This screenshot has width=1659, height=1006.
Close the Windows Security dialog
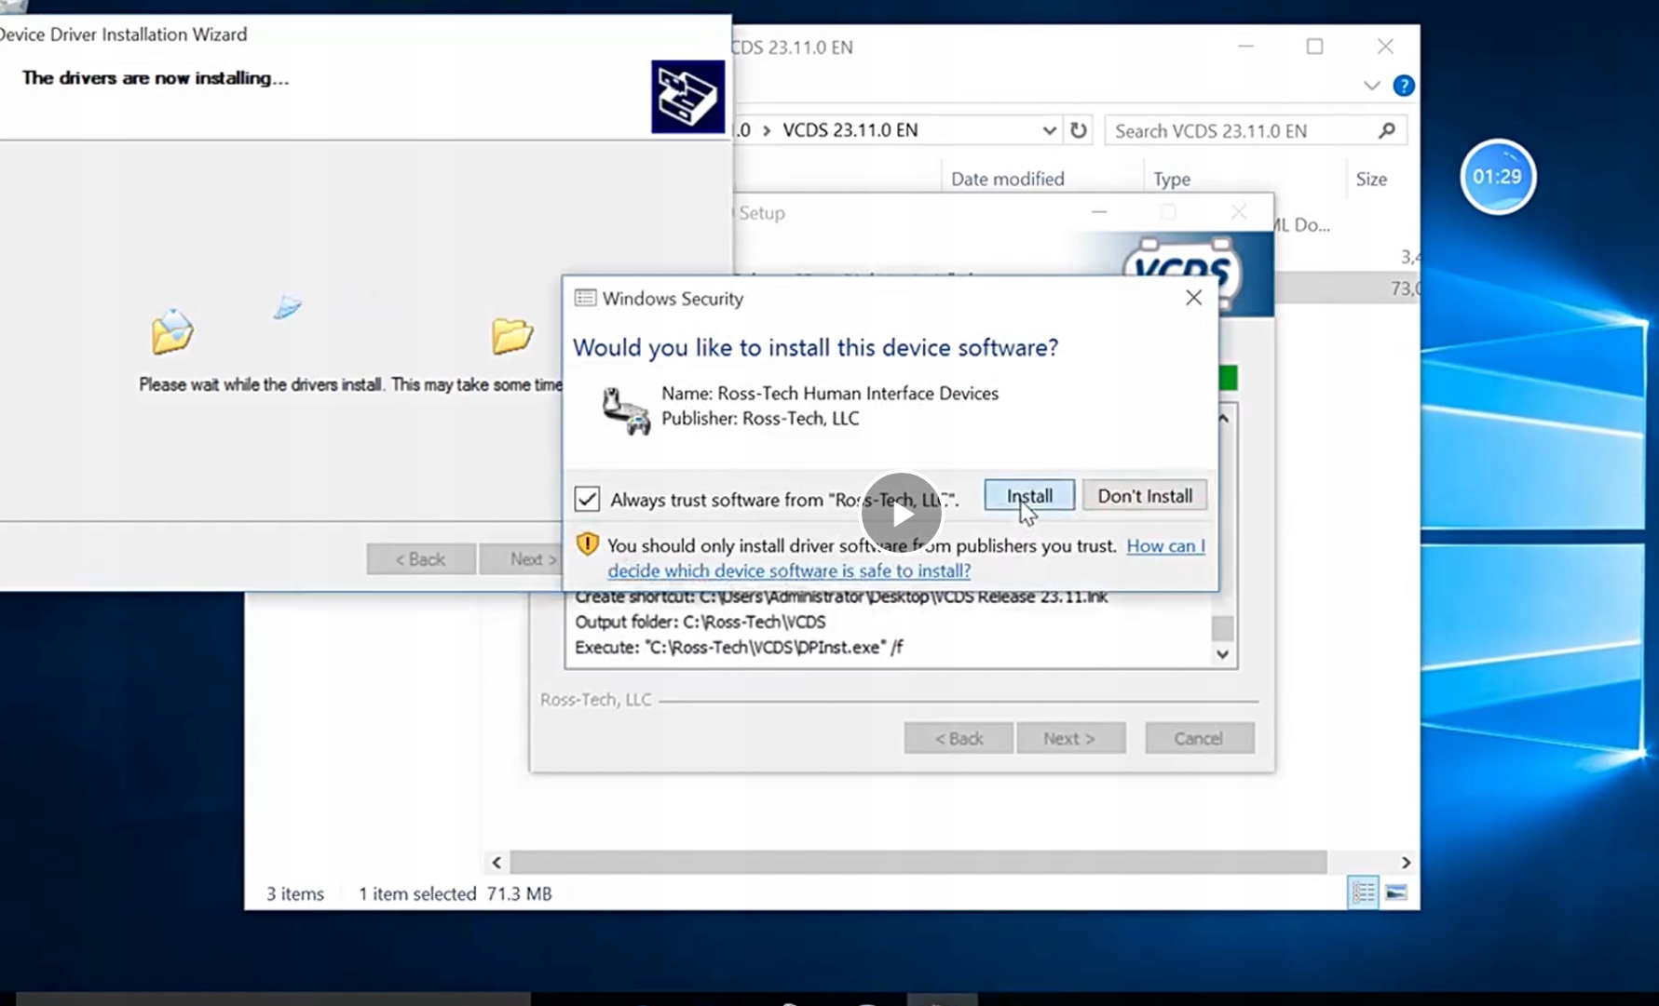click(1193, 298)
